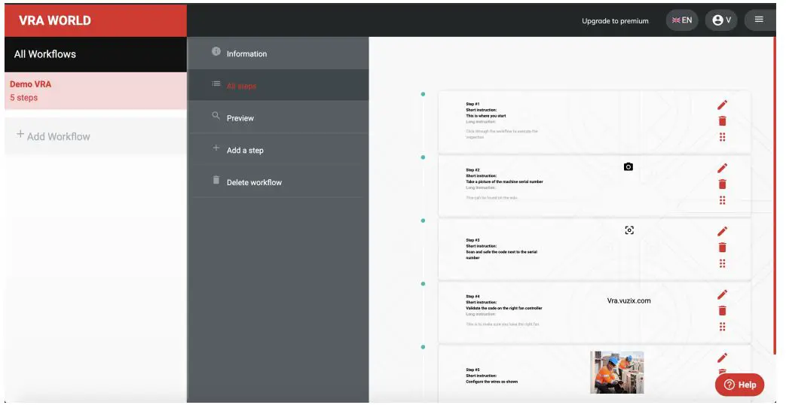This screenshot has height=405, width=786.
Task: Click the Step #1 card text
Action: point(501,120)
